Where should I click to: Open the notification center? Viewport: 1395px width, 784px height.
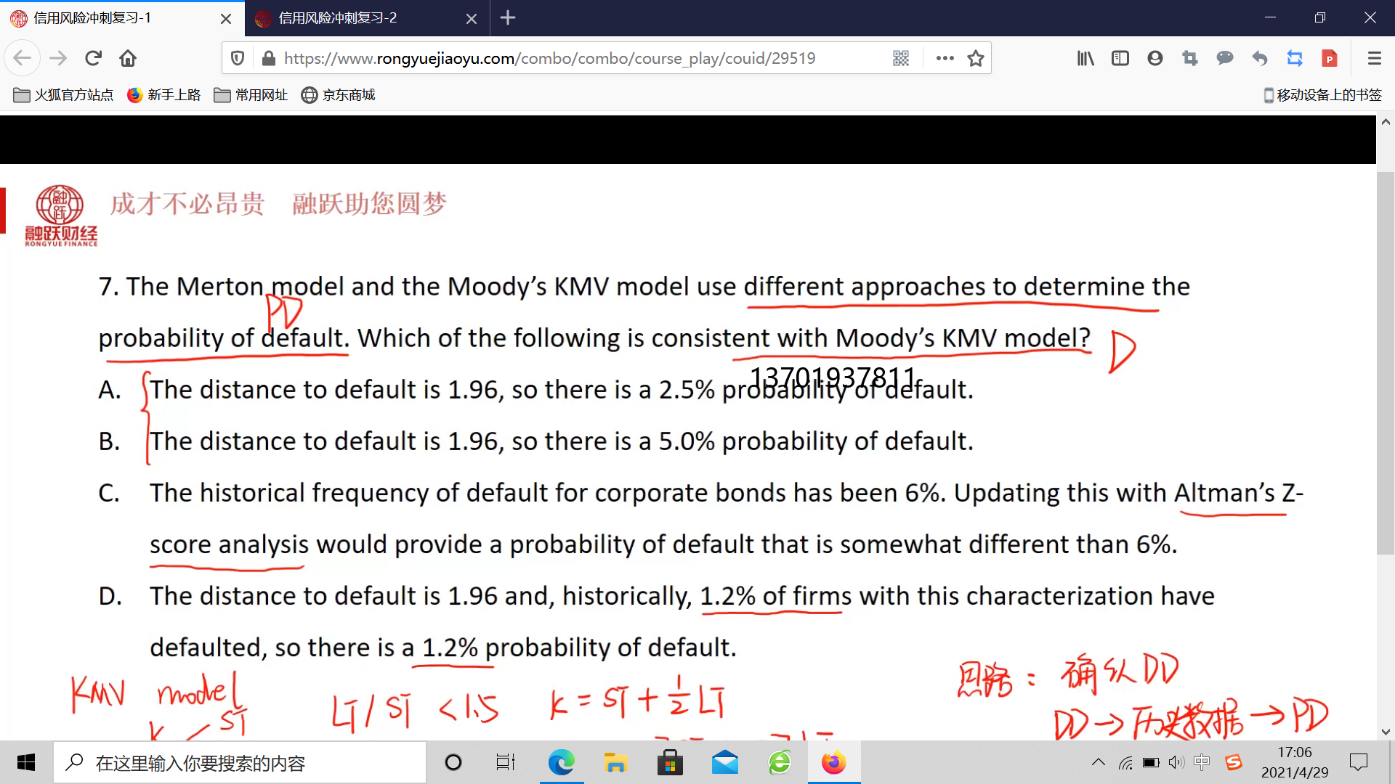[1359, 762]
